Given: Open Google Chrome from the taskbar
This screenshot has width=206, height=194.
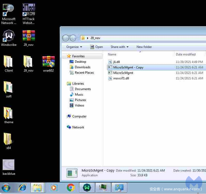Looking at the screenshot, I should pos(70,187).
